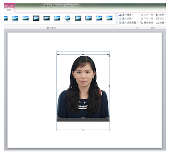Viewport: 171px width, 154px height.
Task: Open the Picture Layout dropdown arrow
Action: pyautogui.click(x=137, y=23)
